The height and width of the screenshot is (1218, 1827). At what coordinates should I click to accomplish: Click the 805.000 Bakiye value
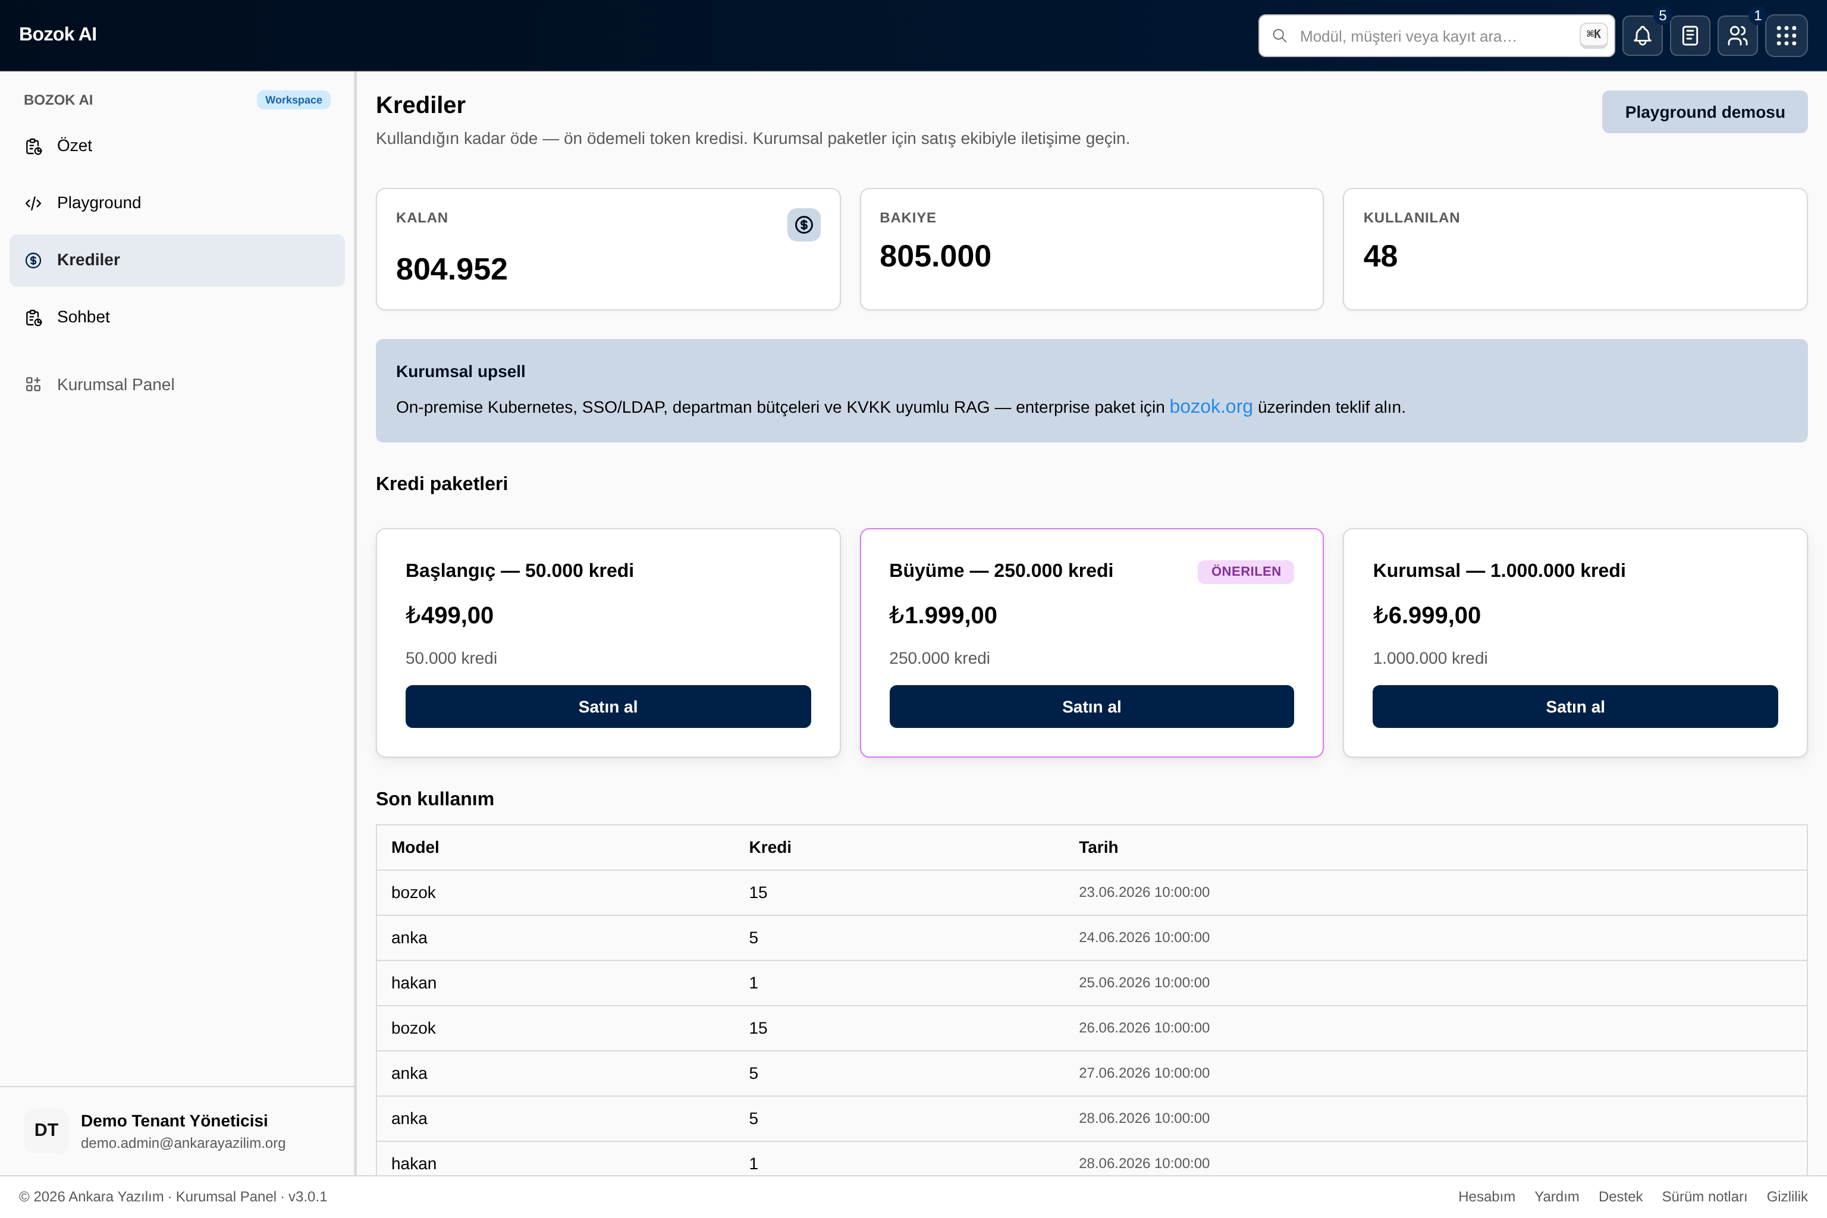pos(934,256)
